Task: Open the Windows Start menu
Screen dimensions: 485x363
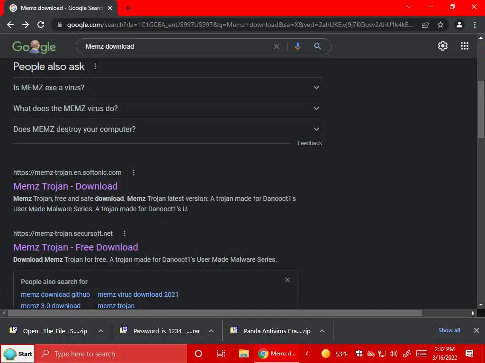Action: pos(18,354)
